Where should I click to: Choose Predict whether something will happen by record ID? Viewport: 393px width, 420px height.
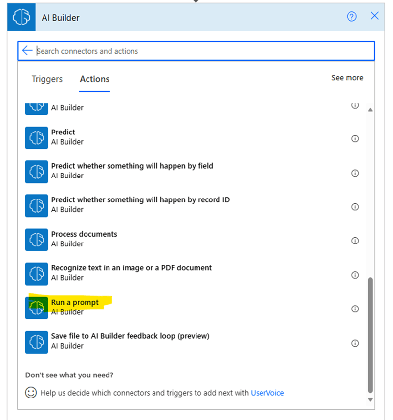(x=192, y=205)
